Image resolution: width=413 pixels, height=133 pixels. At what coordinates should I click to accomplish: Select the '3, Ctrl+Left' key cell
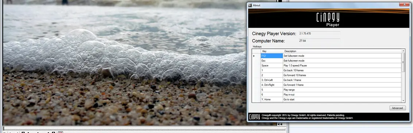[272, 80]
